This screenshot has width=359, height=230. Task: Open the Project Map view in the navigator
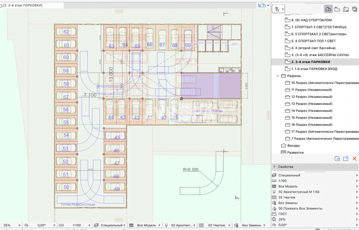328,9
